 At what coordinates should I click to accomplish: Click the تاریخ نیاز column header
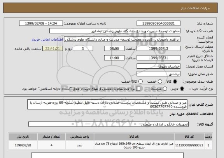[23, 137]
